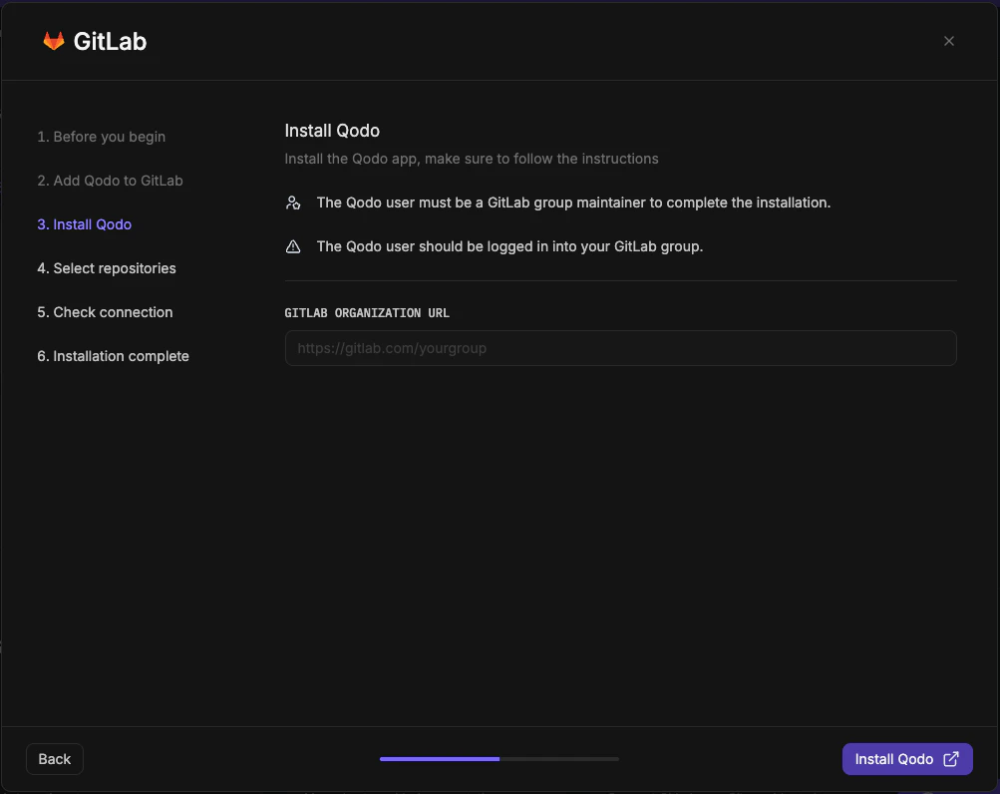Click the GITLAB ORGANIZATION URL label
Image resolution: width=1000 pixels, height=794 pixels.
click(367, 313)
